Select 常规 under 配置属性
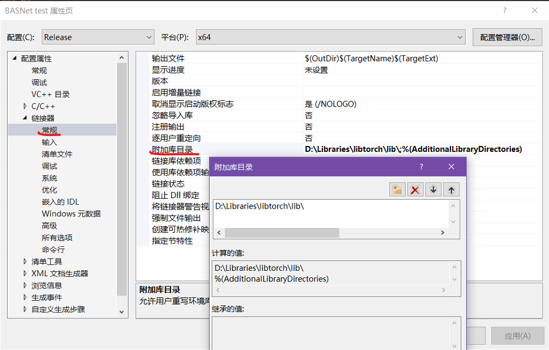Image resolution: width=549 pixels, height=350 pixels. pos(39,70)
